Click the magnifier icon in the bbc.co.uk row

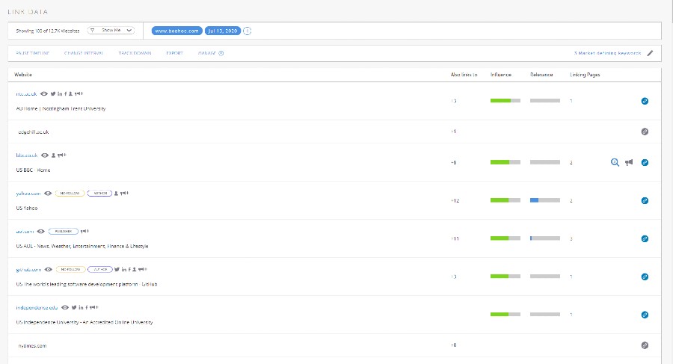tap(615, 162)
